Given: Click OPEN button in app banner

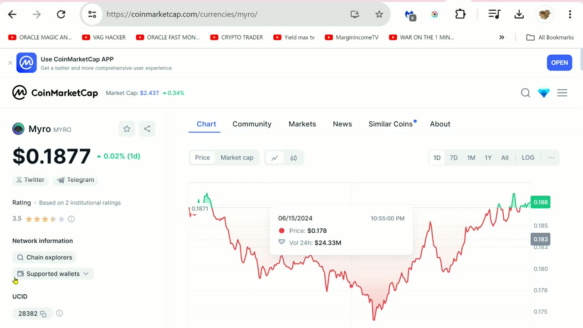Looking at the screenshot, I should pyautogui.click(x=559, y=63).
